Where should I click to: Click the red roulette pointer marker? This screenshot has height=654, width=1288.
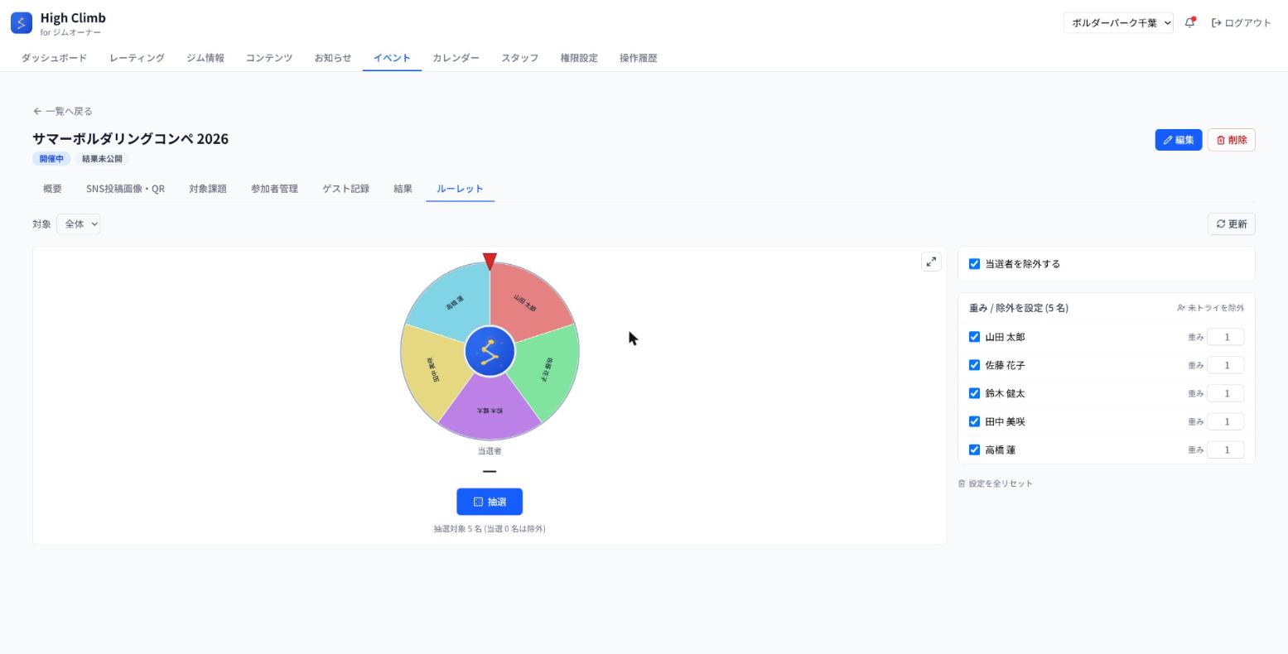[490, 262]
